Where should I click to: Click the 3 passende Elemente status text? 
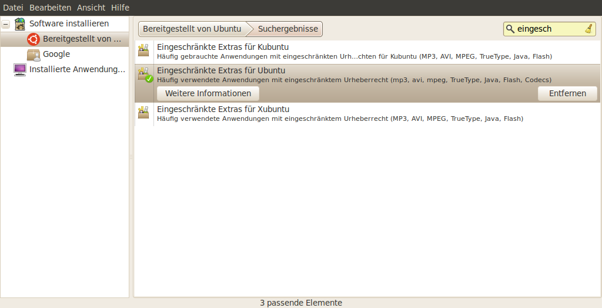[301, 303]
